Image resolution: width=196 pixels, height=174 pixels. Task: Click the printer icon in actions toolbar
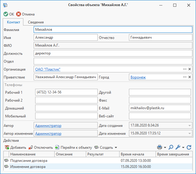click(160, 147)
